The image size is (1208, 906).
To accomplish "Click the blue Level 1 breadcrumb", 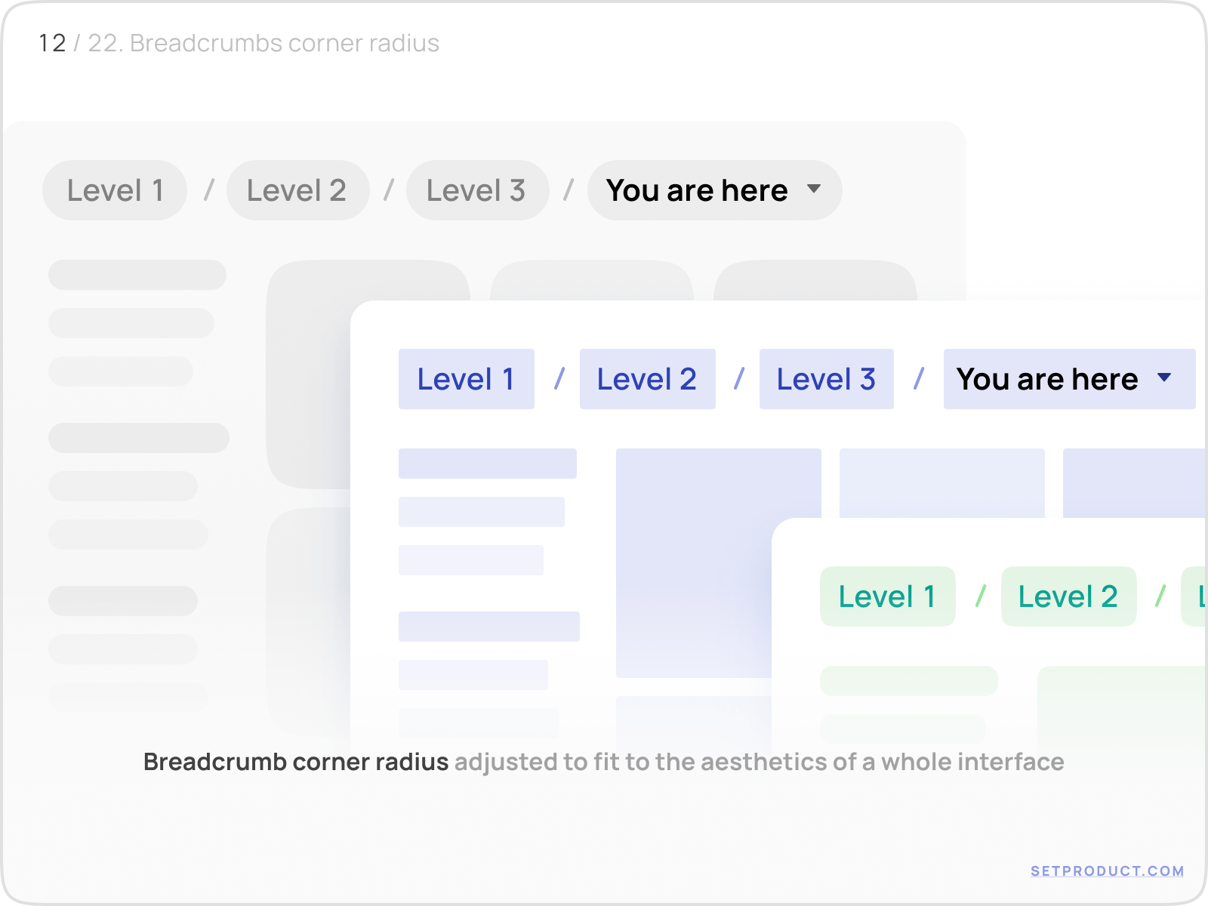I will click(x=466, y=379).
